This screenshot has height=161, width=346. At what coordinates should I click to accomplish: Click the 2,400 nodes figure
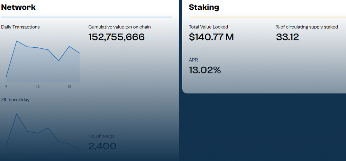(x=102, y=146)
